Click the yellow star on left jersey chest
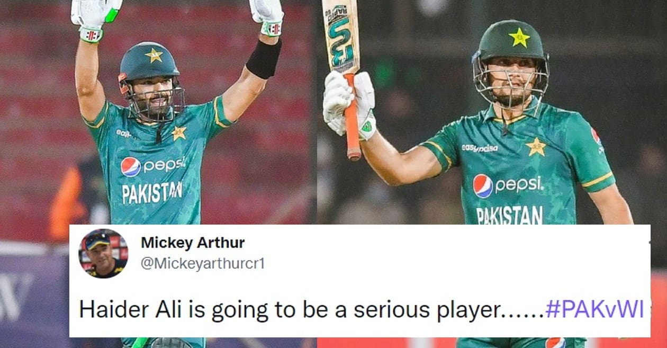This screenshot has width=667, height=348. click(x=178, y=133)
